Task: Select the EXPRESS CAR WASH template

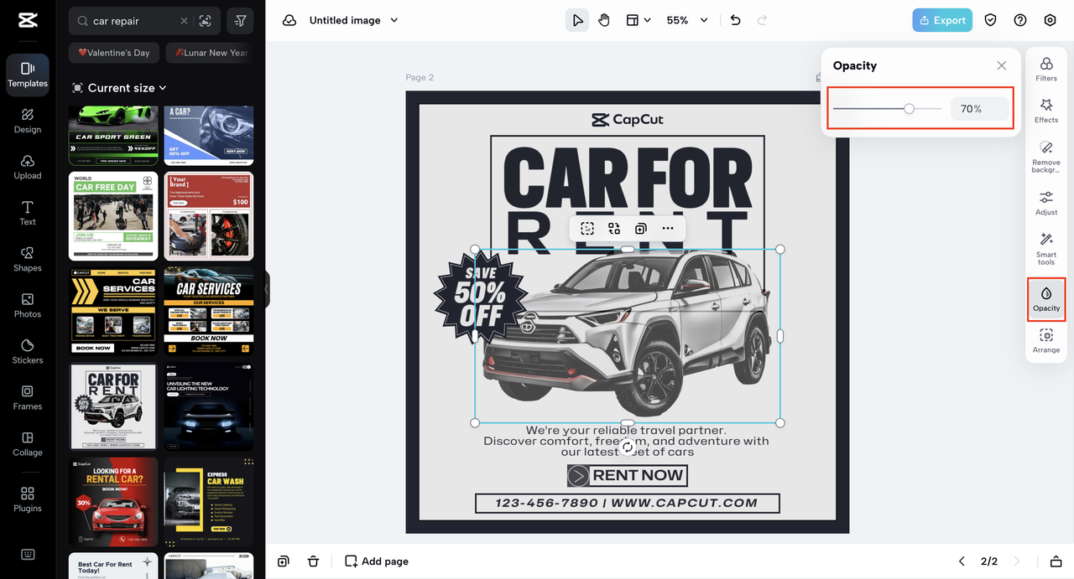Action: coord(209,502)
